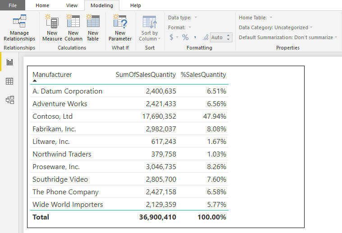Open the Help tab
This screenshot has width=342, height=233.
point(136,5)
